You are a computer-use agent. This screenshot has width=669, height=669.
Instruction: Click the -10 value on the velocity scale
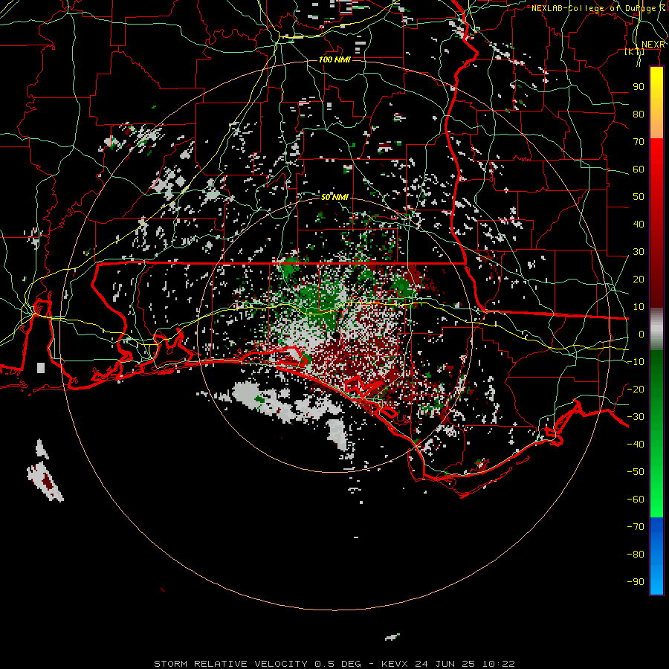point(636,362)
